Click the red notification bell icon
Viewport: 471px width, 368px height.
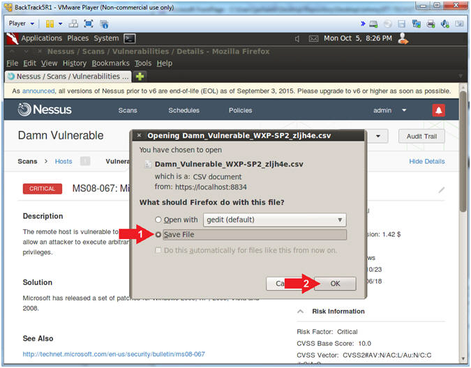click(x=439, y=110)
